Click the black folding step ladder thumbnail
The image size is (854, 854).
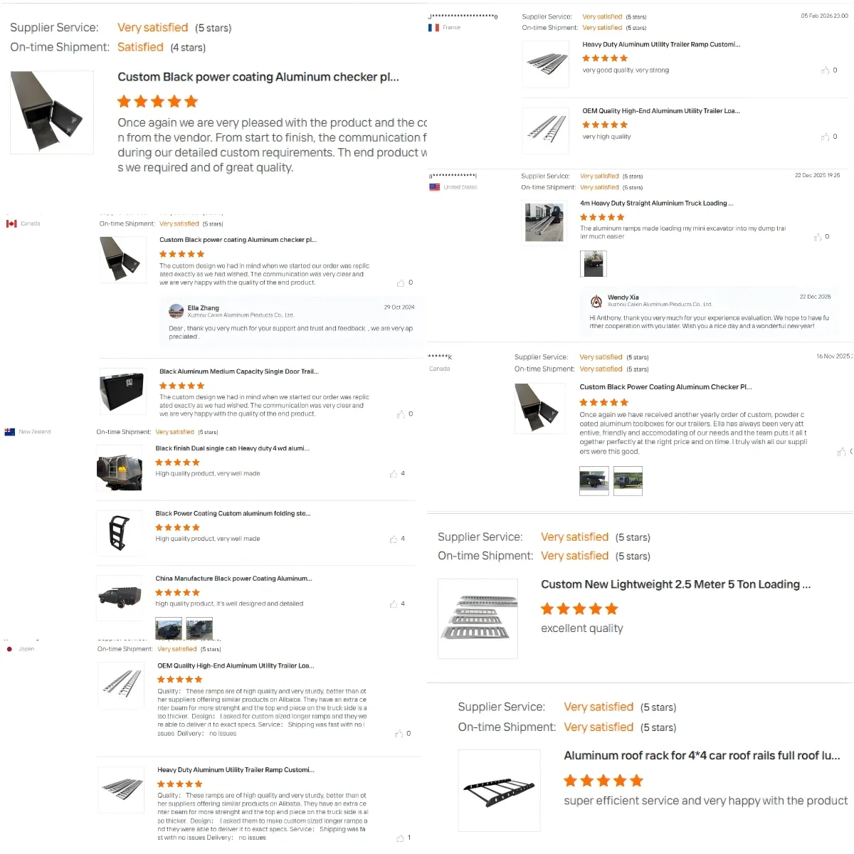tap(120, 532)
